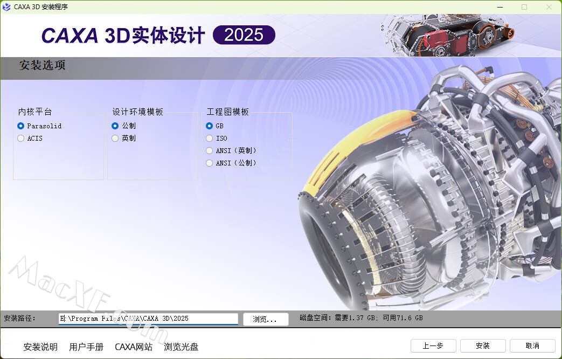This screenshot has width=562, height=359.
Task: Click the installation path text field
Action: pyautogui.click(x=148, y=319)
